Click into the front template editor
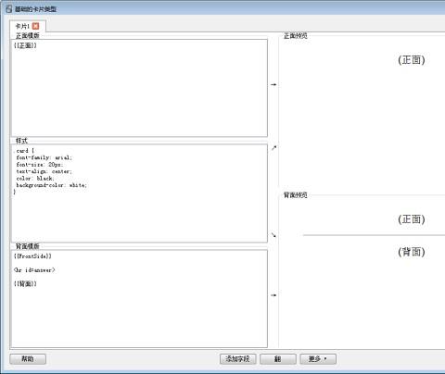Screen dimensions: 445x374 pyautogui.click(x=139, y=88)
